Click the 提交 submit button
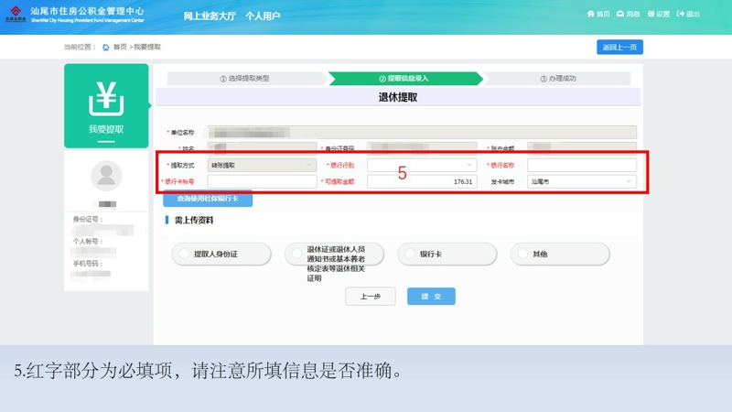The image size is (732, 412). point(431,297)
